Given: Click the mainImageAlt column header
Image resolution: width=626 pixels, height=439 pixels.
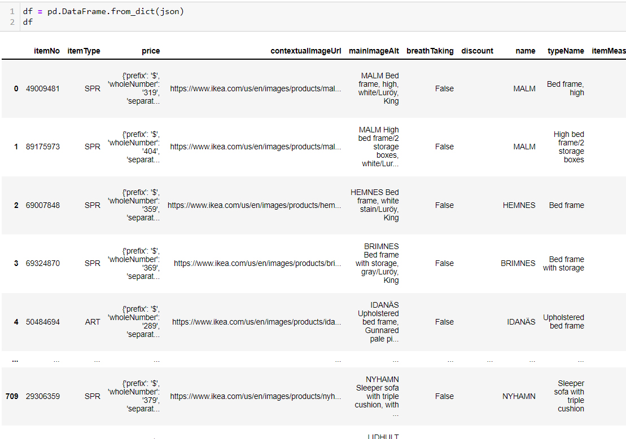Looking at the screenshot, I should pos(374,51).
